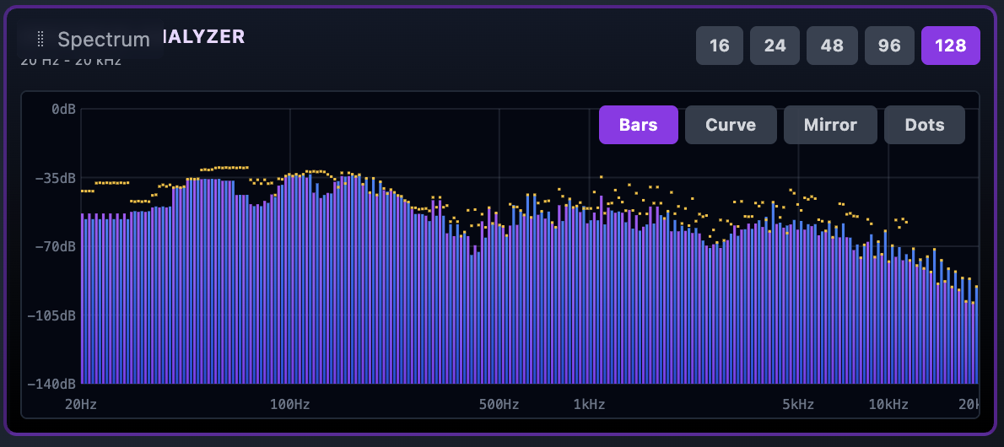Click the 0dB axis label
Viewport: 1004px width, 447px height.
pos(63,110)
